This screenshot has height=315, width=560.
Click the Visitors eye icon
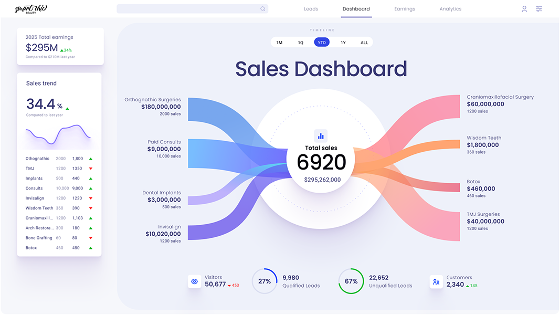[194, 281]
